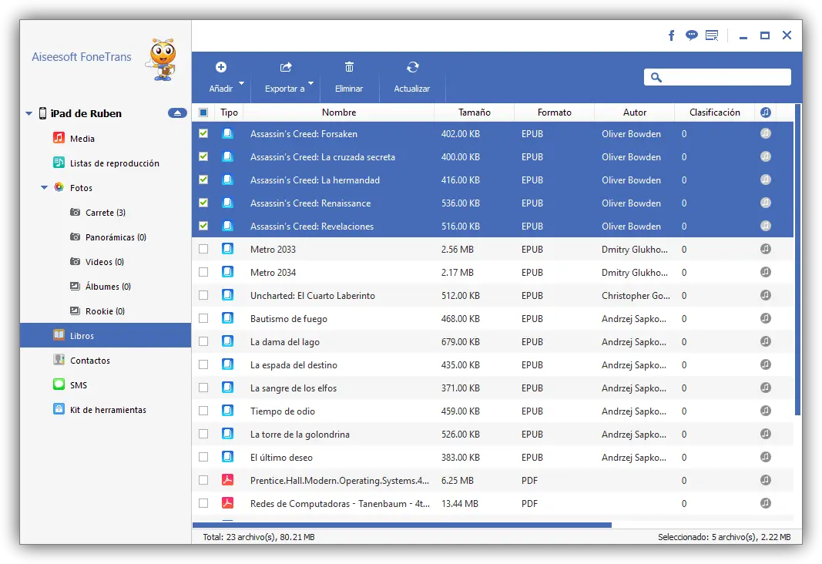Sort by the Clasificación column header
822x564 pixels.
tap(715, 112)
